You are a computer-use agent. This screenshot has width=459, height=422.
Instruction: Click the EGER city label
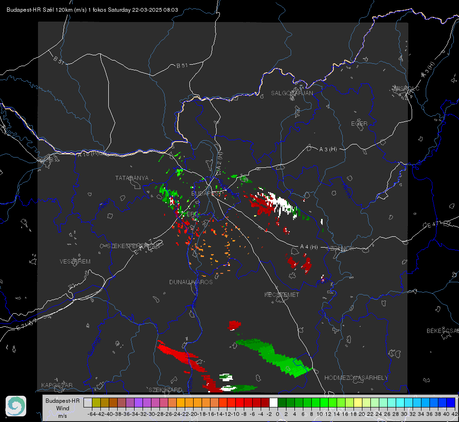click(359, 124)
